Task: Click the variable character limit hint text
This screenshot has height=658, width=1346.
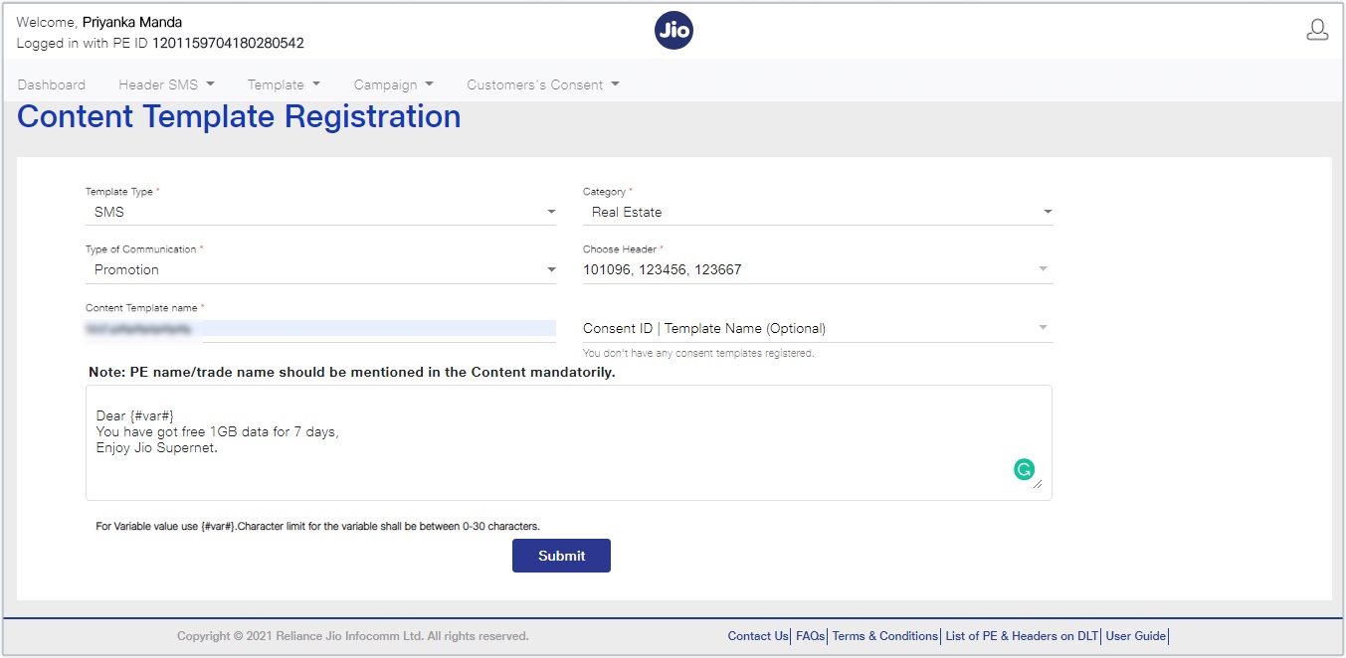Action: (x=317, y=526)
